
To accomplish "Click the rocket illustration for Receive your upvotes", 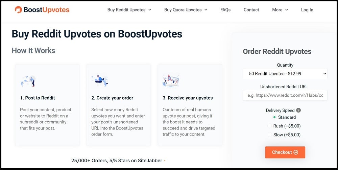I will [x=171, y=81].
